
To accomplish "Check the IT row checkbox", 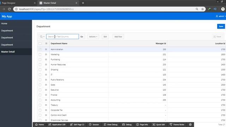I will click(40, 74).
